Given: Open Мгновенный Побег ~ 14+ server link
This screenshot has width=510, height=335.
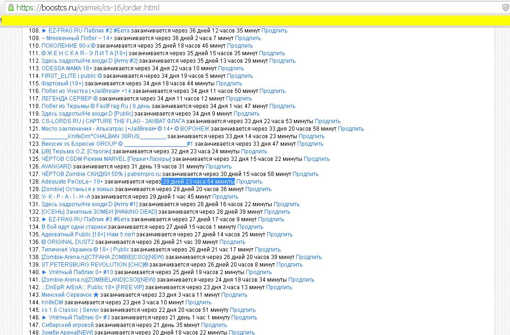Looking at the screenshot, I should 77,38.
